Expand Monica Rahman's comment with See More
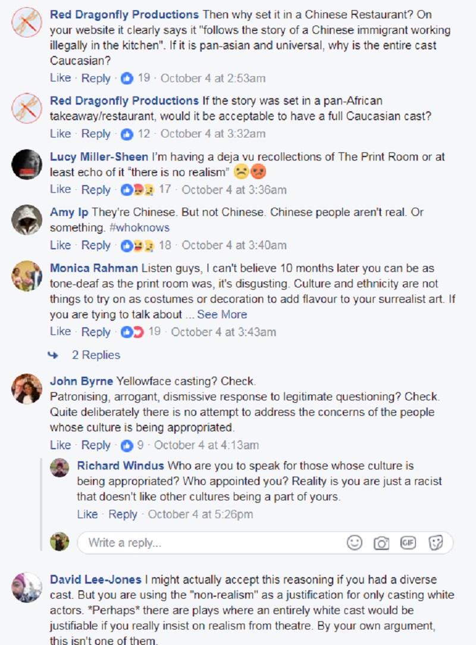Screen dimensions: 476x645 [x=222, y=315]
